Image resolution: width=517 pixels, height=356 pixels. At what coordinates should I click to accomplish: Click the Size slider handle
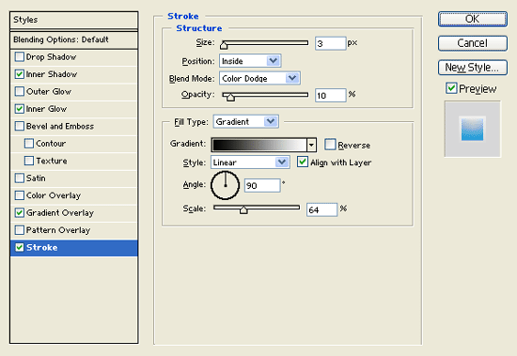point(224,44)
